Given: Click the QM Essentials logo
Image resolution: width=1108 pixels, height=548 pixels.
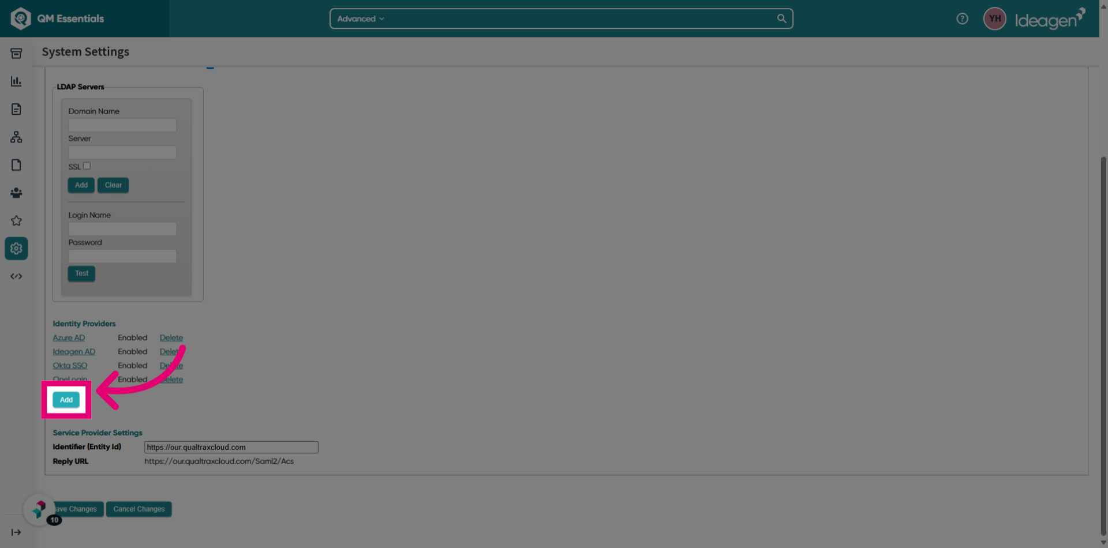Looking at the screenshot, I should click(x=57, y=18).
